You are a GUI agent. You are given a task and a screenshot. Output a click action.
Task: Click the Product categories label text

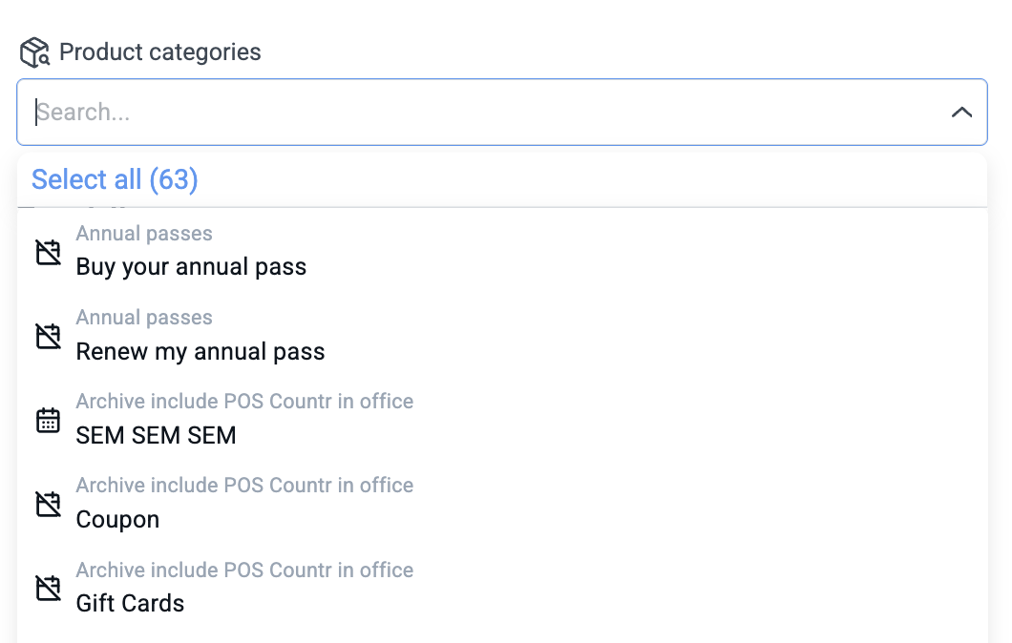pos(160,52)
